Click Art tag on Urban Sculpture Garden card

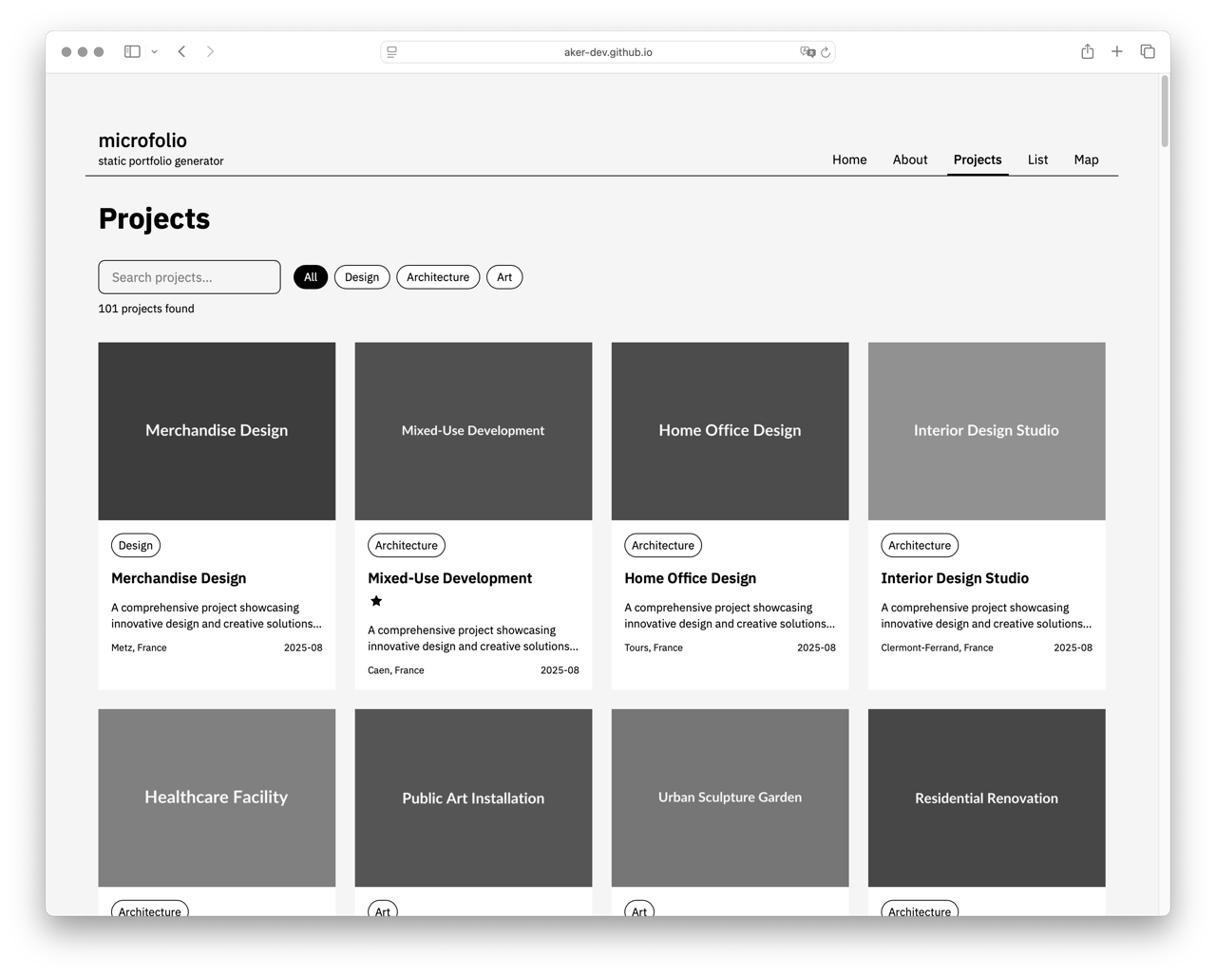(639, 910)
